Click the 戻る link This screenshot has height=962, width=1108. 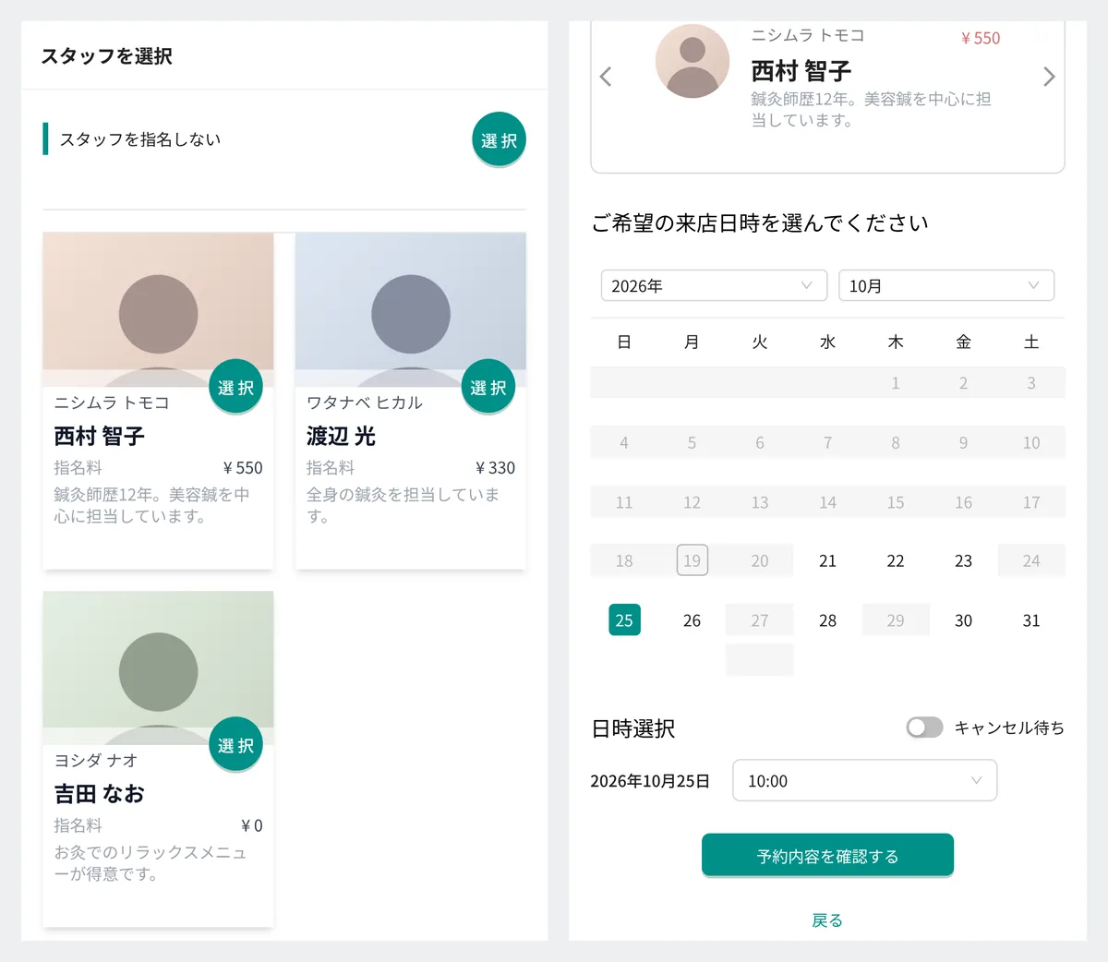tap(827, 920)
